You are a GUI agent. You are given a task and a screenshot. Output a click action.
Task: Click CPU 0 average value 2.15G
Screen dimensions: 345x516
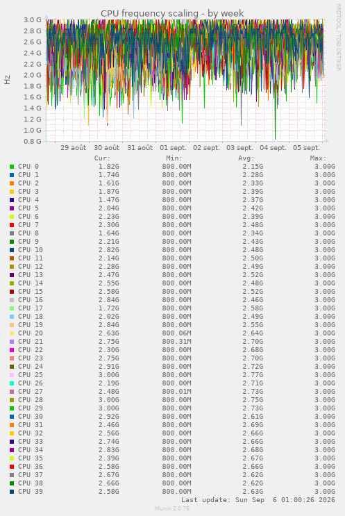click(x=253, y=167)
